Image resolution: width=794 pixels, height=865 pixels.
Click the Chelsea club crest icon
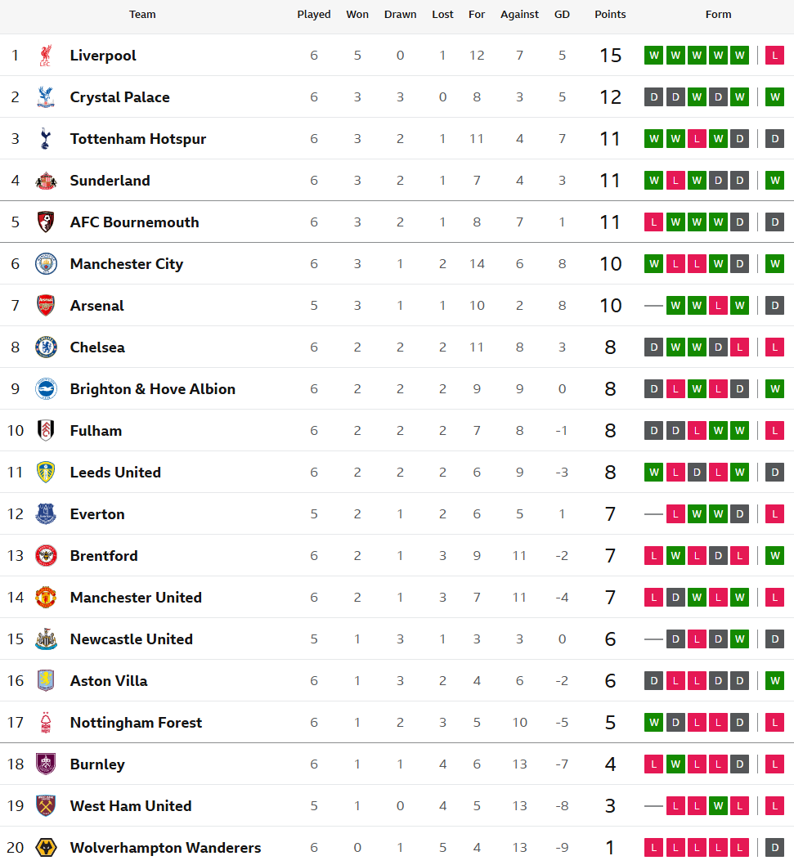click(x=46, y=347)
